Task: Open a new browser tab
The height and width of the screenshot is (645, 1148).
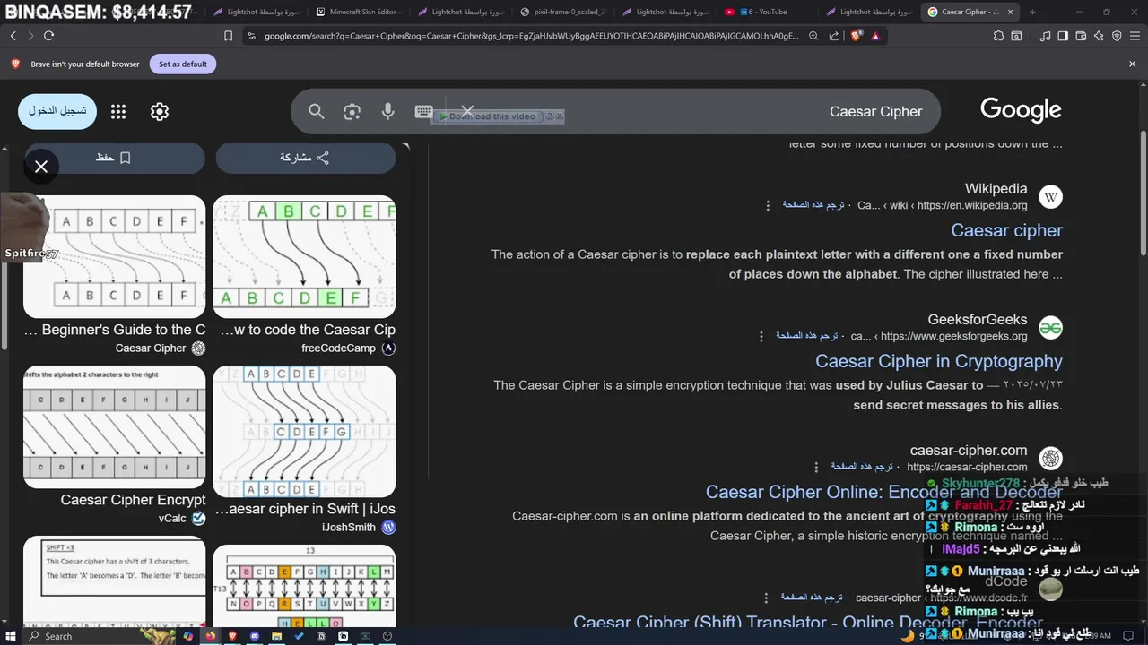Action: [x=1032, y=12]
